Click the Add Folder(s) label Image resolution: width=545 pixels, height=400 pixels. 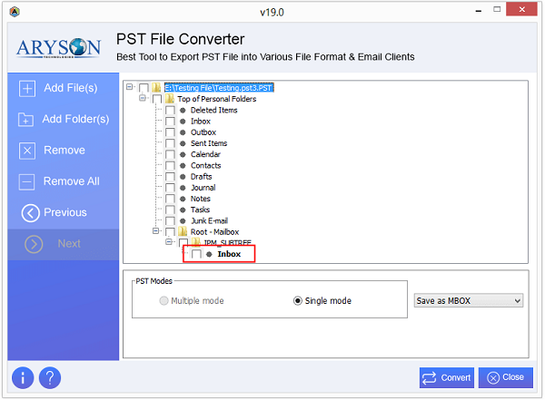coord(75,119)
